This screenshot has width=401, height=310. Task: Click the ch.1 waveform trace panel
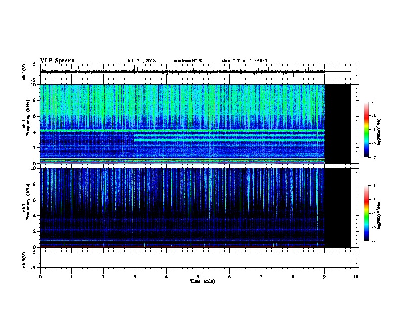[x=198, y=72]
